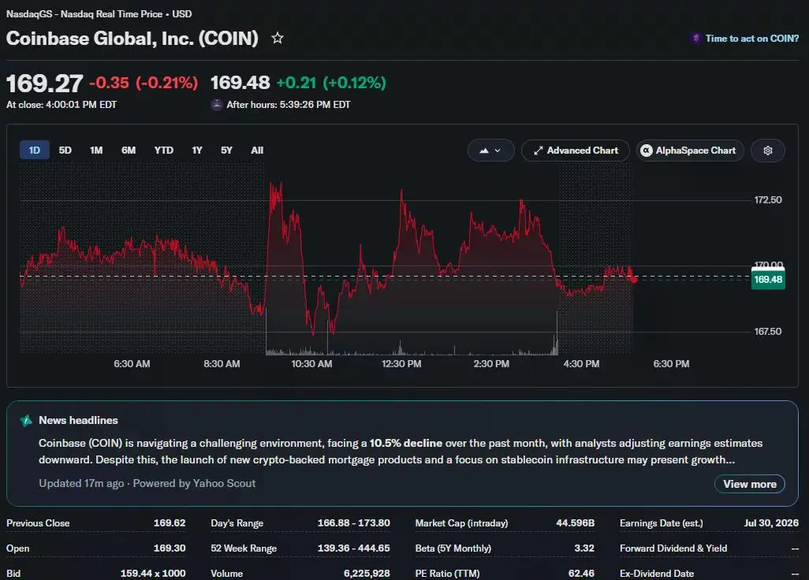Open chart settings gear icon
Viewport: 809px width, 580px height.
pos(768,151)
